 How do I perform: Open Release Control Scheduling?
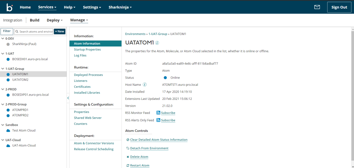point(94,149)
